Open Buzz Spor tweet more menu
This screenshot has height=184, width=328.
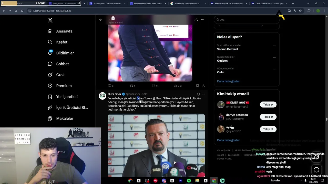[x=203, y=94]
